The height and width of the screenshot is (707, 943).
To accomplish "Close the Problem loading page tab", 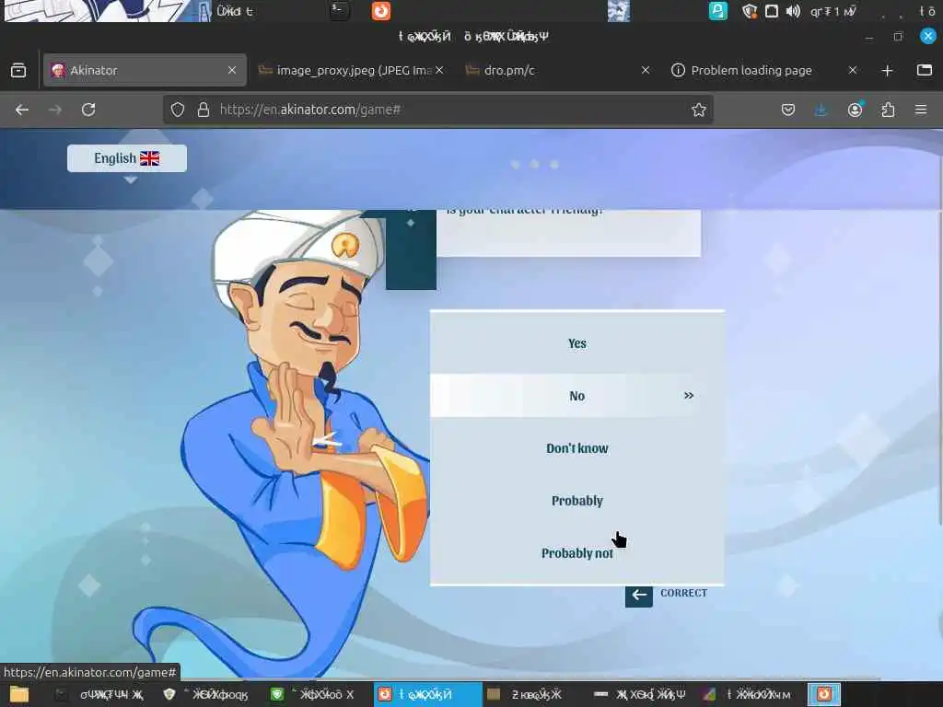I will 852,70.
